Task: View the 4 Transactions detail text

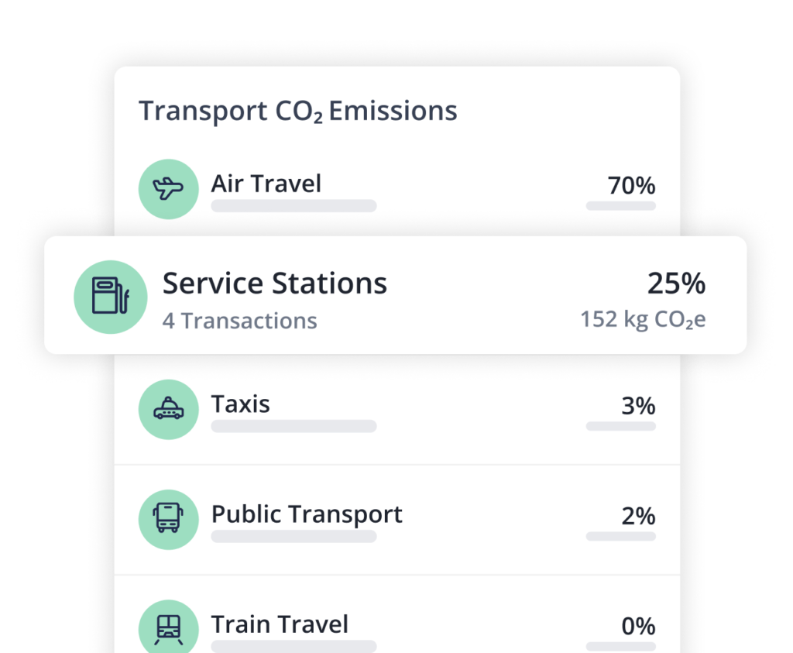Action: tap(239, 321)
